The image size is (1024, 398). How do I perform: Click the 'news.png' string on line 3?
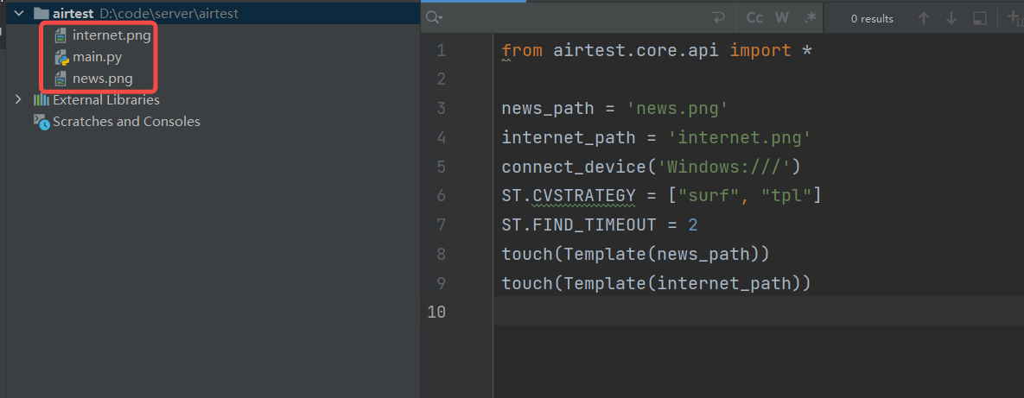pos(677,108)
